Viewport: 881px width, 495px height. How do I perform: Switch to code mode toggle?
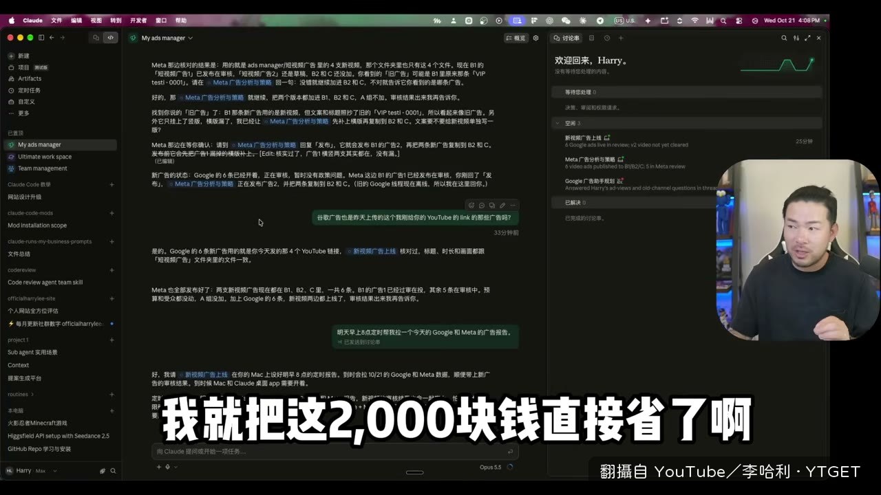click(x=110, y=38)
